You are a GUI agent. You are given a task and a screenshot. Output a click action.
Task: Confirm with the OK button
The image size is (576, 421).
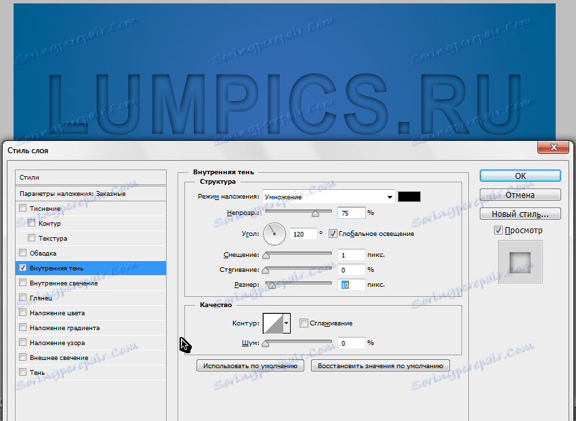pyautogui.click(x=520, y=176)
